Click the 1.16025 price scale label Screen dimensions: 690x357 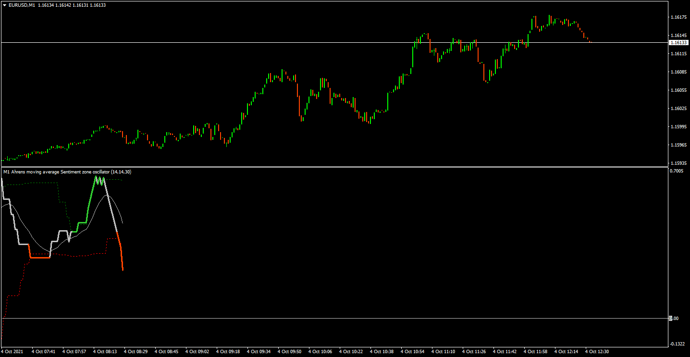678,109
